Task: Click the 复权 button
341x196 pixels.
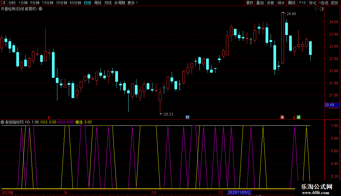Action: (x=250, y=3)
